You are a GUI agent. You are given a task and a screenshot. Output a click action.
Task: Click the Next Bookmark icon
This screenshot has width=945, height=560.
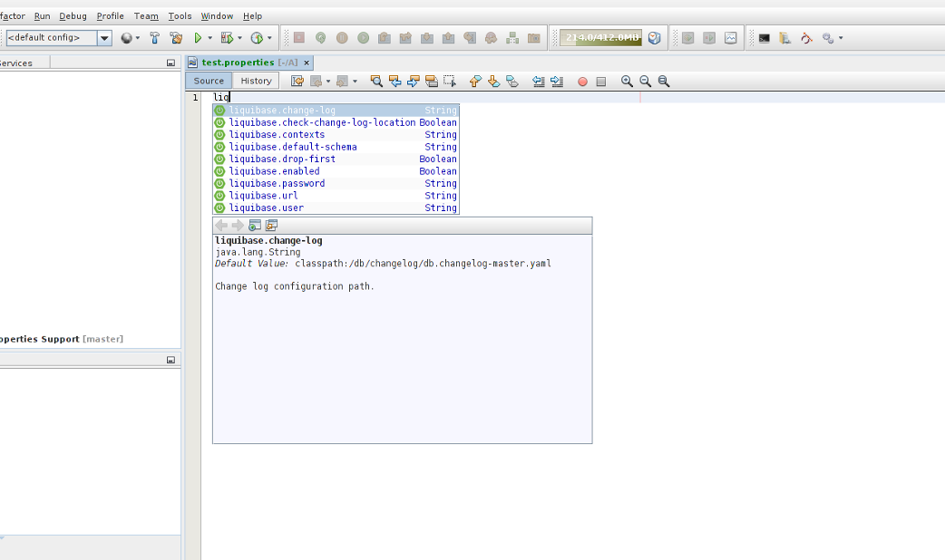coord(493,81)
